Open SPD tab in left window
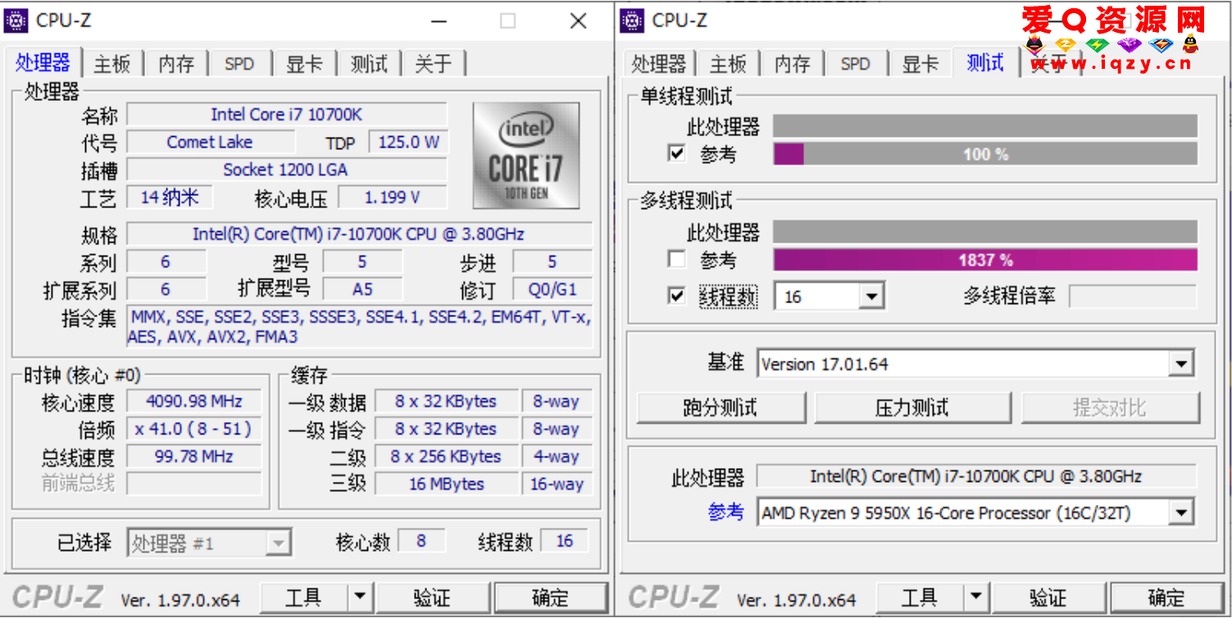The height and width of the screenshot is (618, 1232). coord(239,64)
